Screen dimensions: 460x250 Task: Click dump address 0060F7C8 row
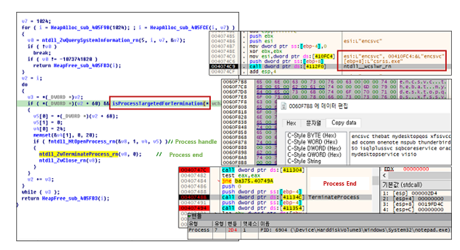(x=235, y=87)
